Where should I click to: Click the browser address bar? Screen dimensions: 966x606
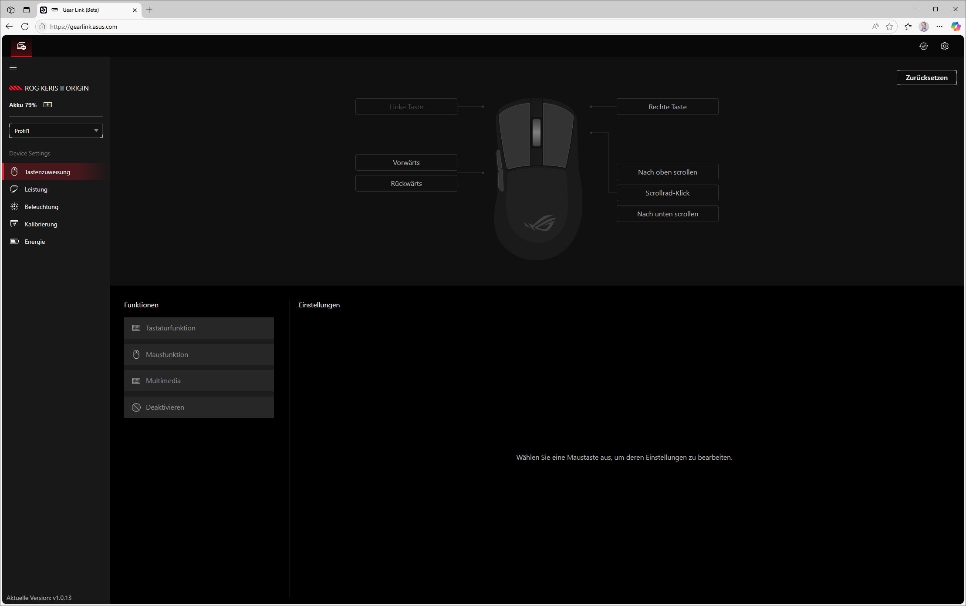point(436,27)
